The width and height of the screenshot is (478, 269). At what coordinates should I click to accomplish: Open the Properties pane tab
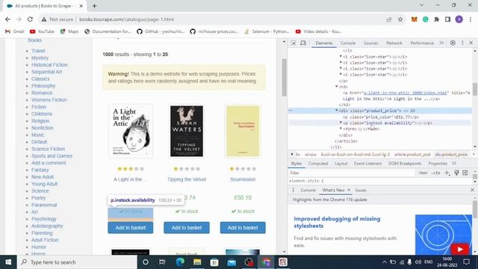click(x=438, y=164)
